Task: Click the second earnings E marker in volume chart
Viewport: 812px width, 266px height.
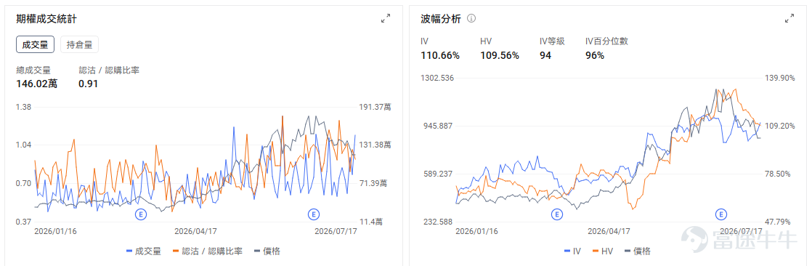Action: pyautogui.click(x=312, y=214)
